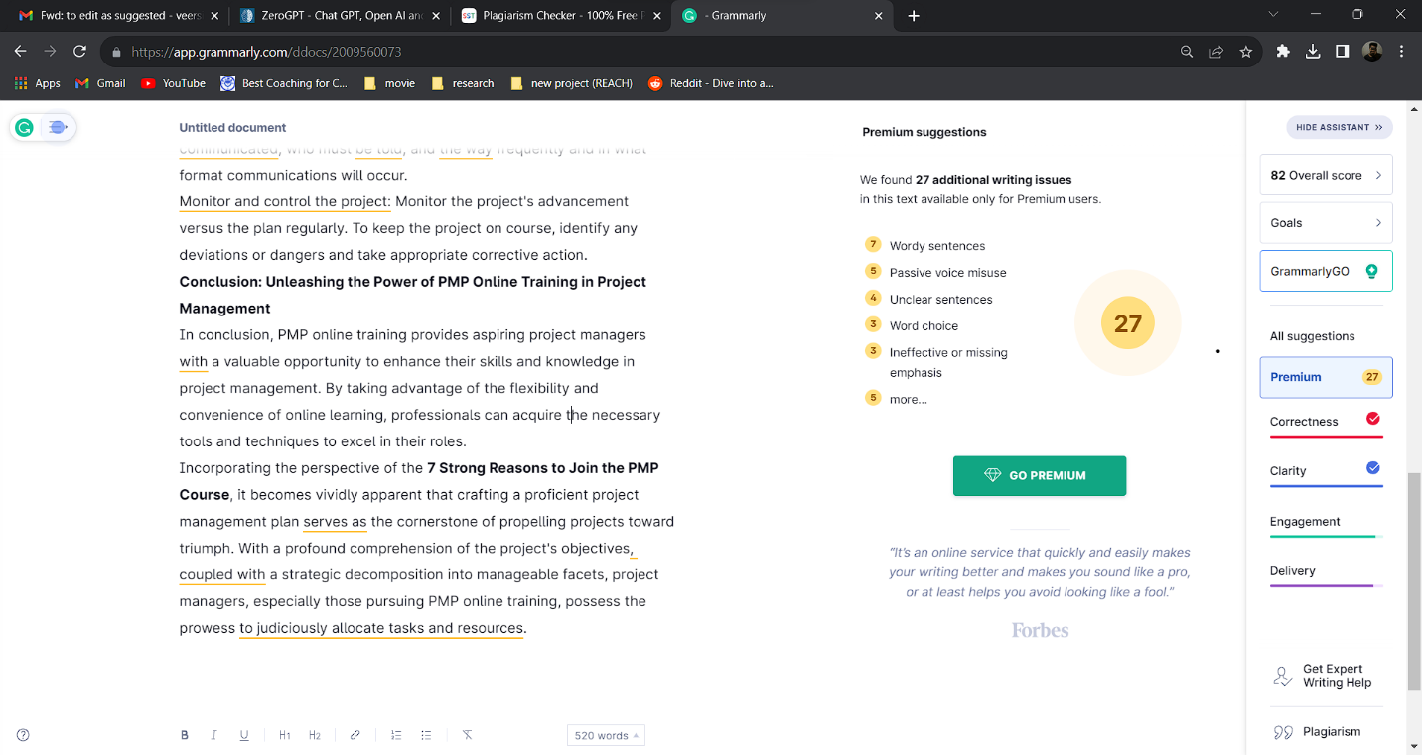Apply italic formatting in bottom toolbar
This screenshot has width=1422, height=755.
click(213, 735)
